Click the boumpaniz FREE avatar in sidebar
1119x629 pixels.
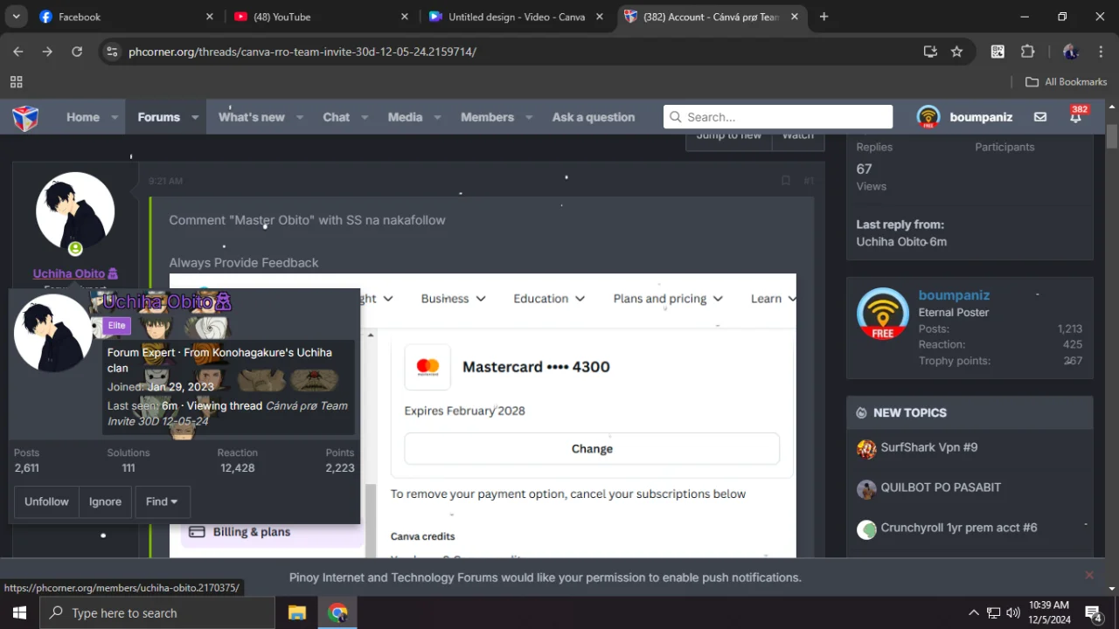tap(883, 314)
